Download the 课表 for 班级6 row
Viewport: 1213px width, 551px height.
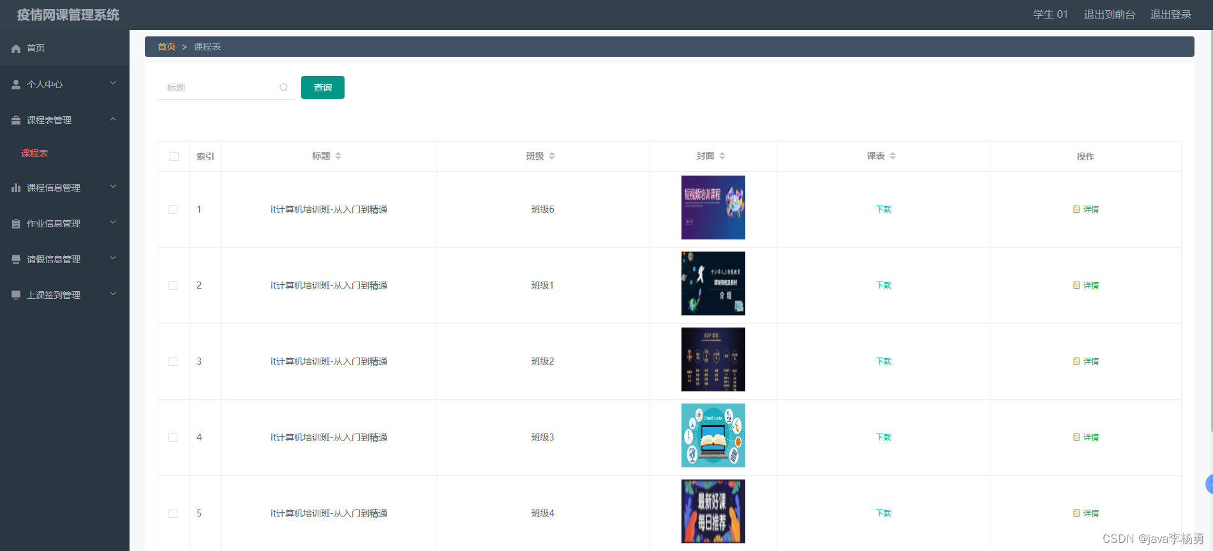884,209
